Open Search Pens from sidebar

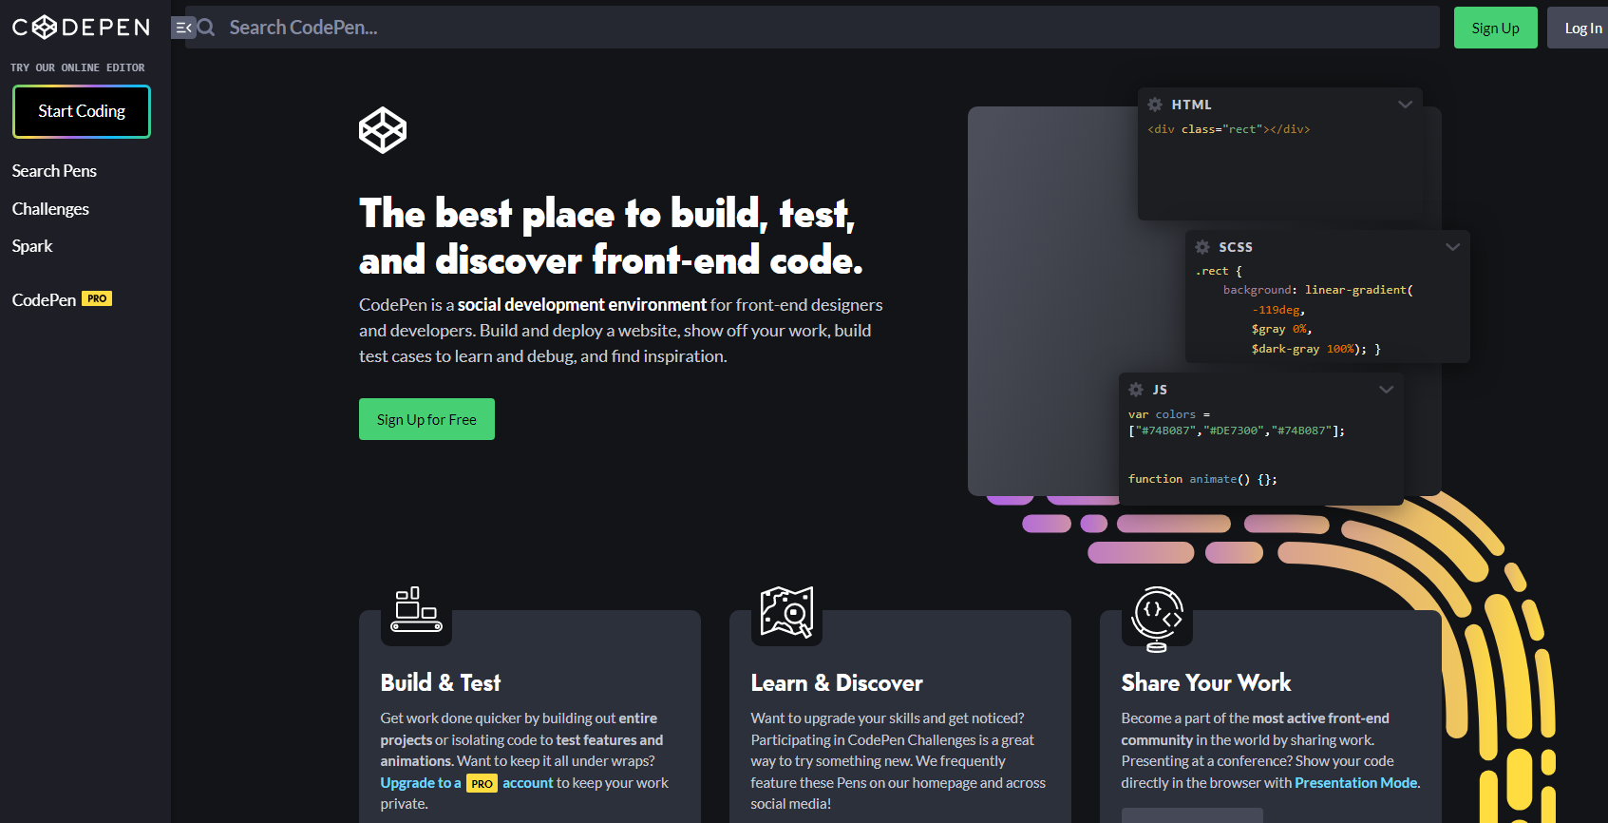pos(54,171)
